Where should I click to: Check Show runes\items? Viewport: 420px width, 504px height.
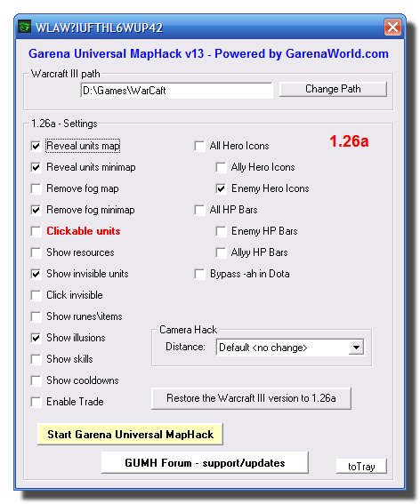(36, 316)
